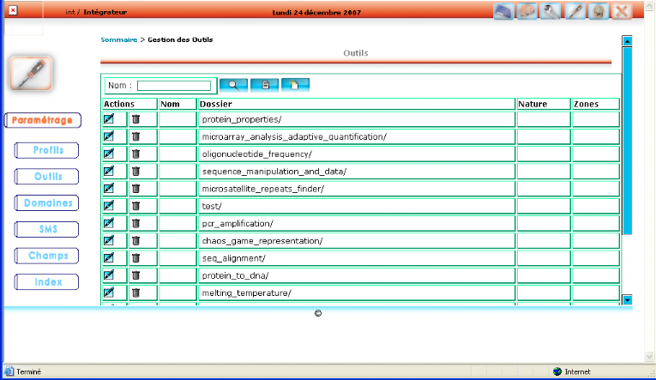
Task: Click the Zones column header
Action: [596, 104]
